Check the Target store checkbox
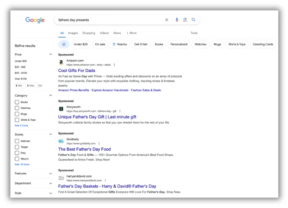The image size is (288, 208). point(17,147)
